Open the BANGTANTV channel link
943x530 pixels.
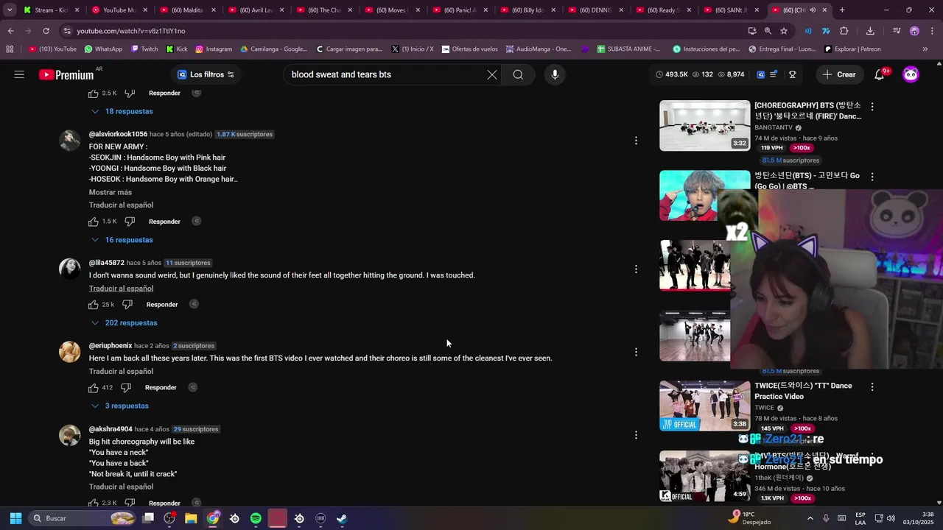click(773, 127)
